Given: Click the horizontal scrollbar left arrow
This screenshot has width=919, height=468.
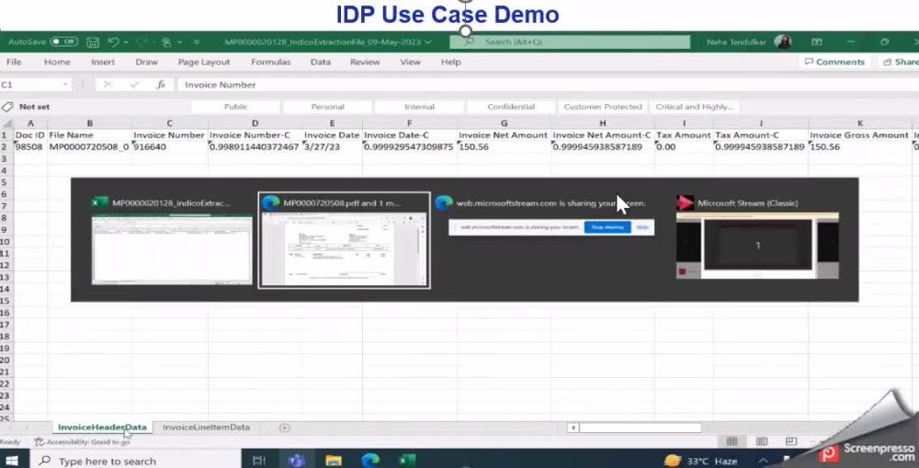Looking at the screenshot, I should (x=573, y=428).
